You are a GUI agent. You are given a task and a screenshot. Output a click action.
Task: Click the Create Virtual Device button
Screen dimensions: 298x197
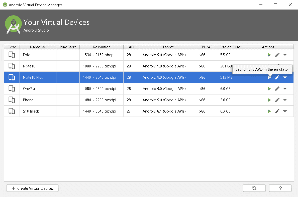coord(32,188)
